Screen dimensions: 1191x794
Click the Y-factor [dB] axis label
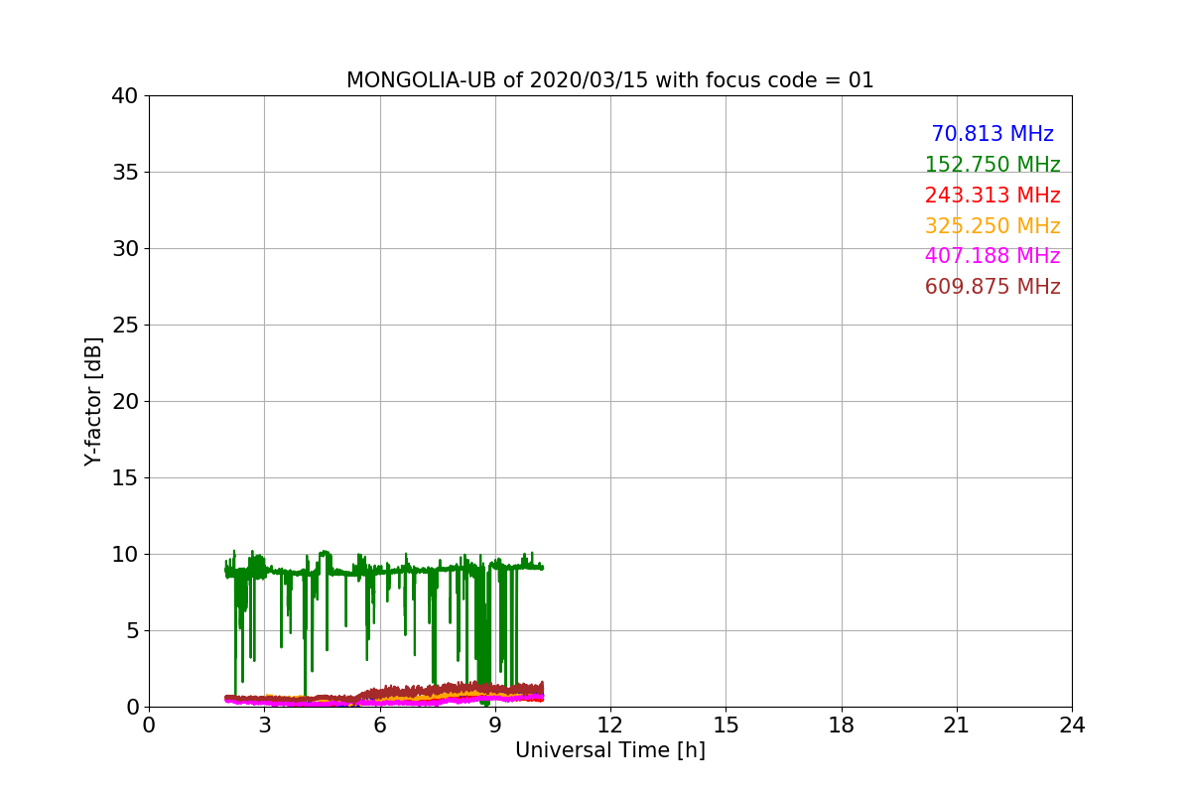pyautogui.click(x=93, y=401)
